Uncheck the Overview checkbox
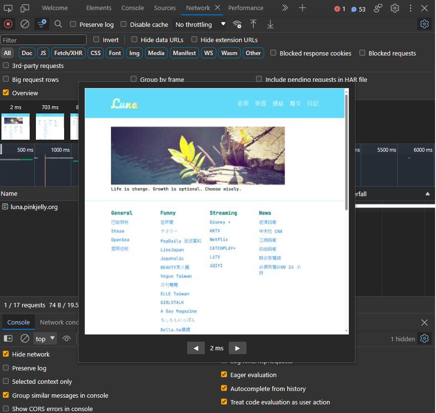This screenshot has width=436, height=413. [x=6, y=93]
